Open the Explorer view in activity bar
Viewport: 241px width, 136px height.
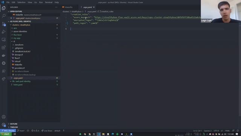pos(4,8)
